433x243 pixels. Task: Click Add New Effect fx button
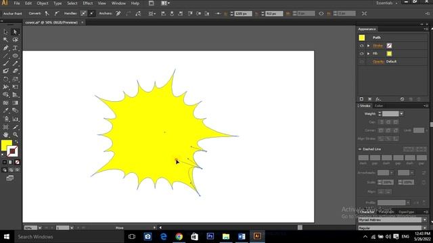tap(378, 99)
